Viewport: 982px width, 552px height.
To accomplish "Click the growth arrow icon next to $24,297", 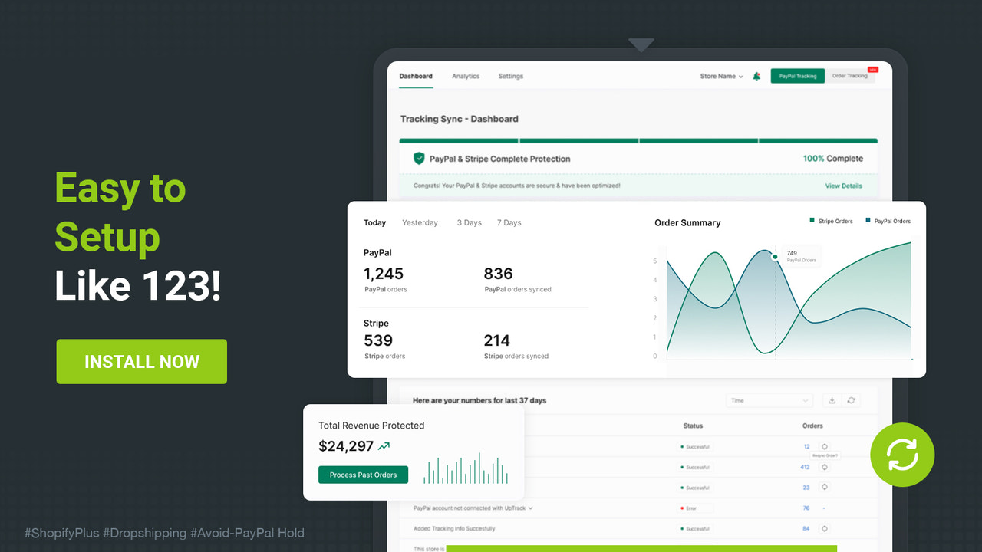I will point(384,445).
